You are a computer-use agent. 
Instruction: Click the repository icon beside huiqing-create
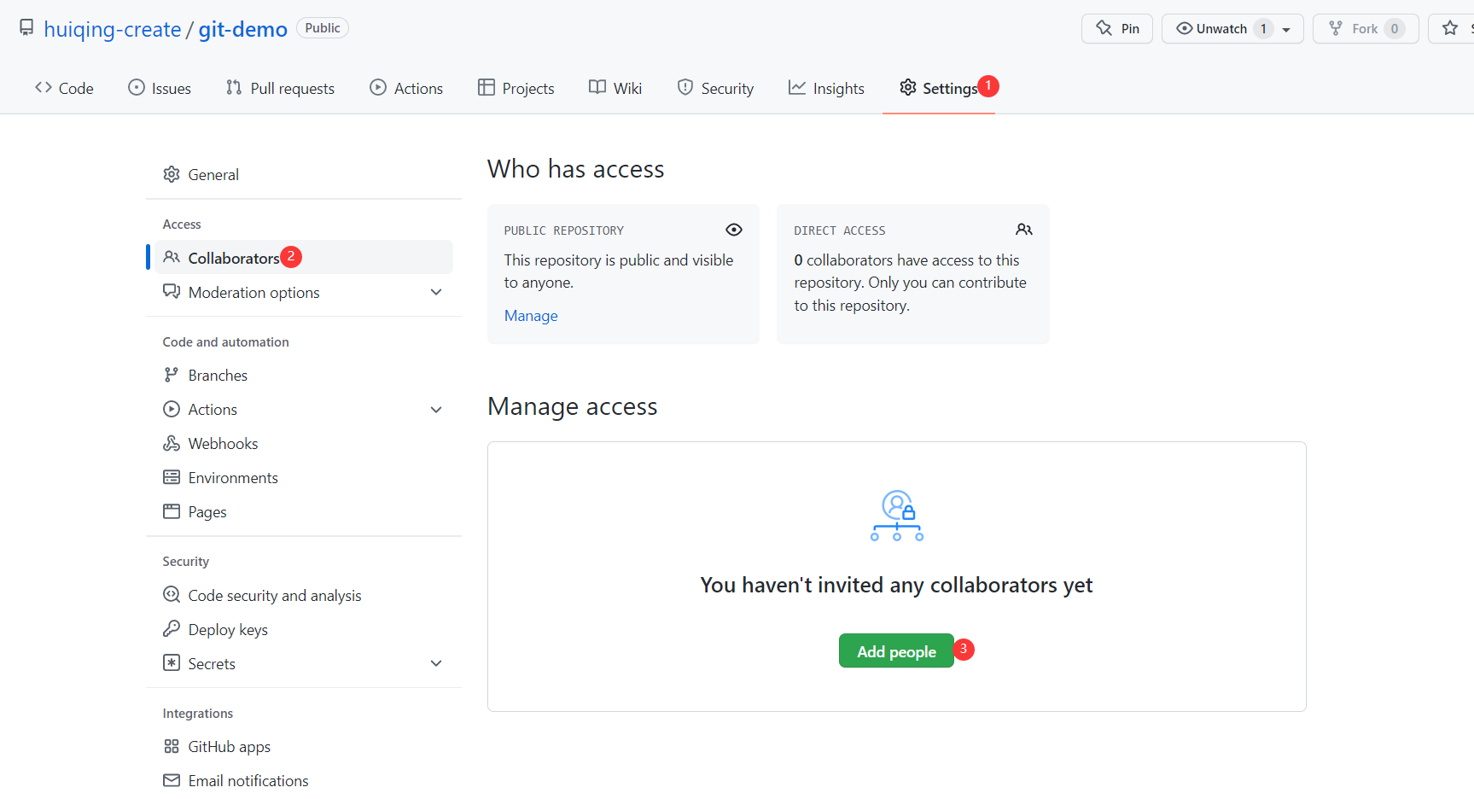pos(26,28)
